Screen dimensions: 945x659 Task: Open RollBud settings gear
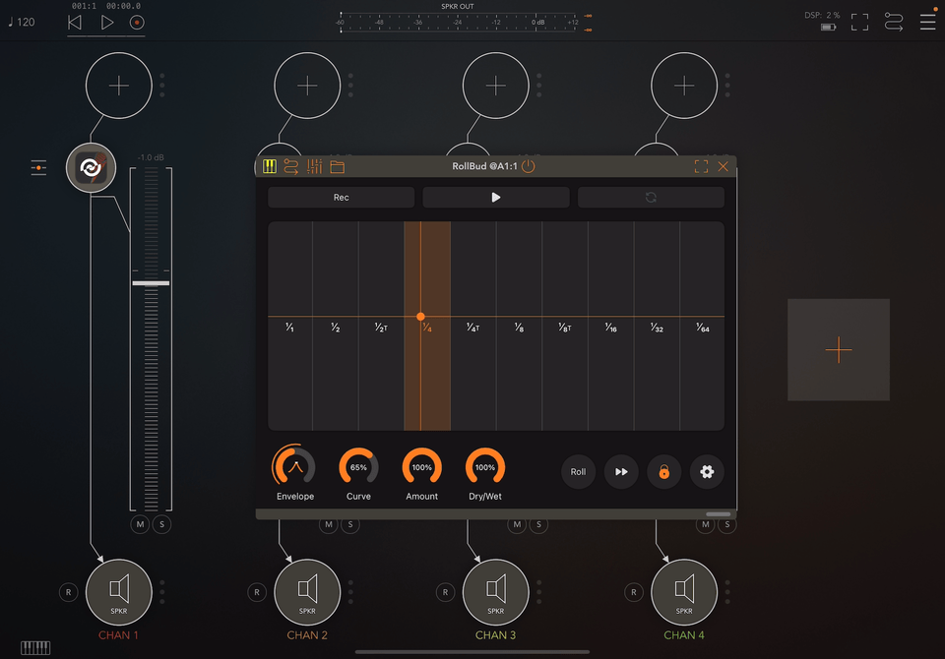point(707,472)
